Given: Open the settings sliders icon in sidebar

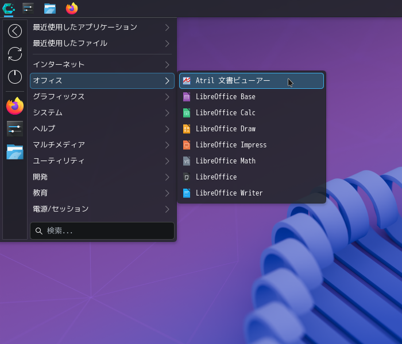Looking at the screenshot, I should pos(15,129).
